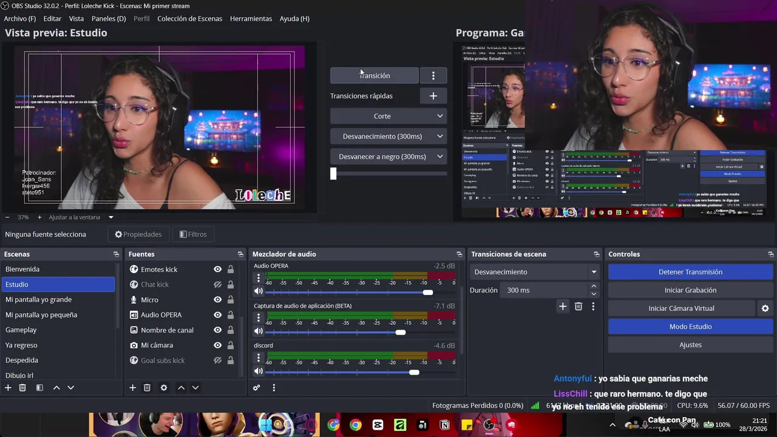Viewport: 777px width, 437px height.
Task: Open virtual camera settings gear
Action: (765, 308)
